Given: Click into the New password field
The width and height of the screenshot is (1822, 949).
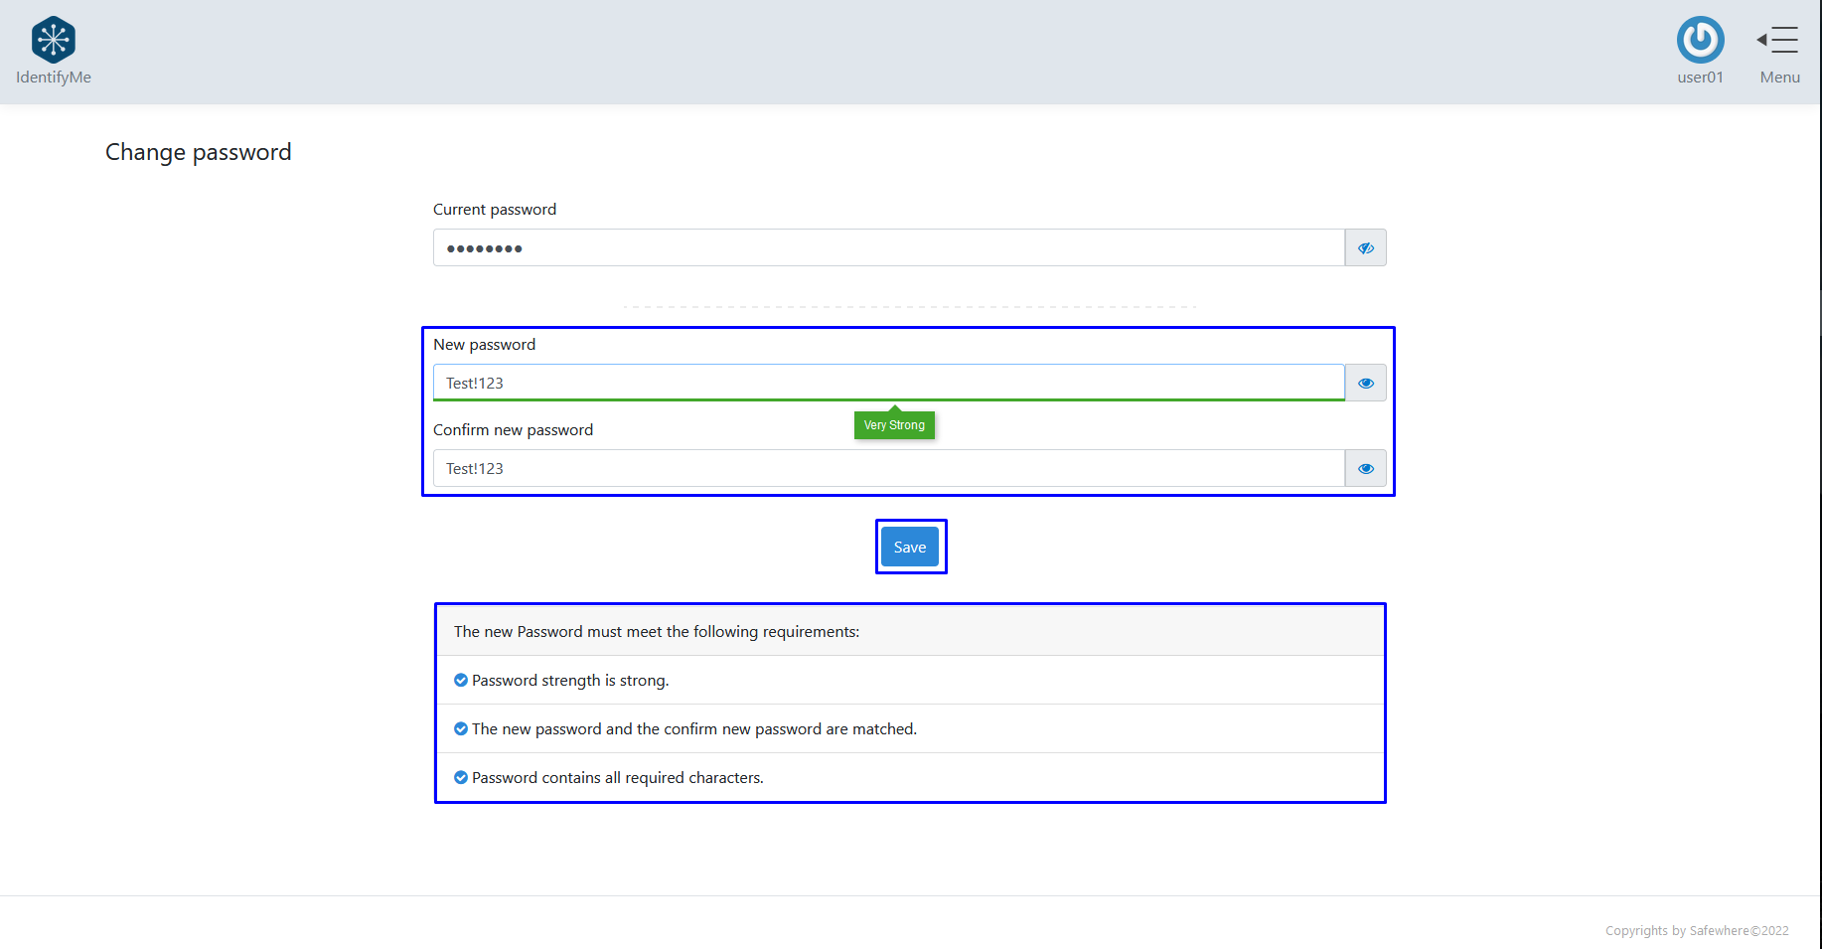Looking at the screenshot, I should [888, 383].
